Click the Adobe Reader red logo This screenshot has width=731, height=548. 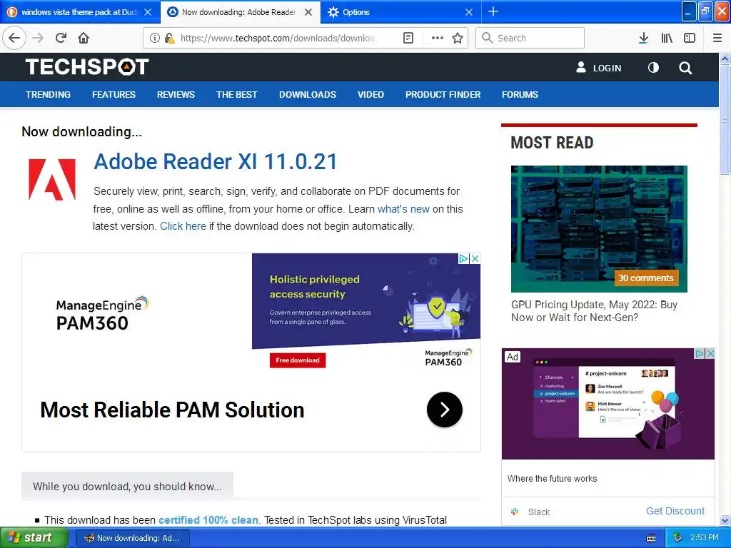click(x=52, y=179)
